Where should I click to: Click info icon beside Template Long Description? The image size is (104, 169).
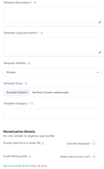tap(42, 33)
